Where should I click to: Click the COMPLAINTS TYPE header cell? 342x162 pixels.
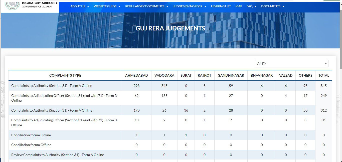[x=65, y=75]
